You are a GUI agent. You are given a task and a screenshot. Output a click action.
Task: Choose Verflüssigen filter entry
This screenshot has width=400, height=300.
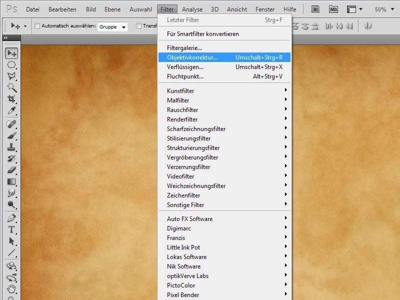[224, 67]
